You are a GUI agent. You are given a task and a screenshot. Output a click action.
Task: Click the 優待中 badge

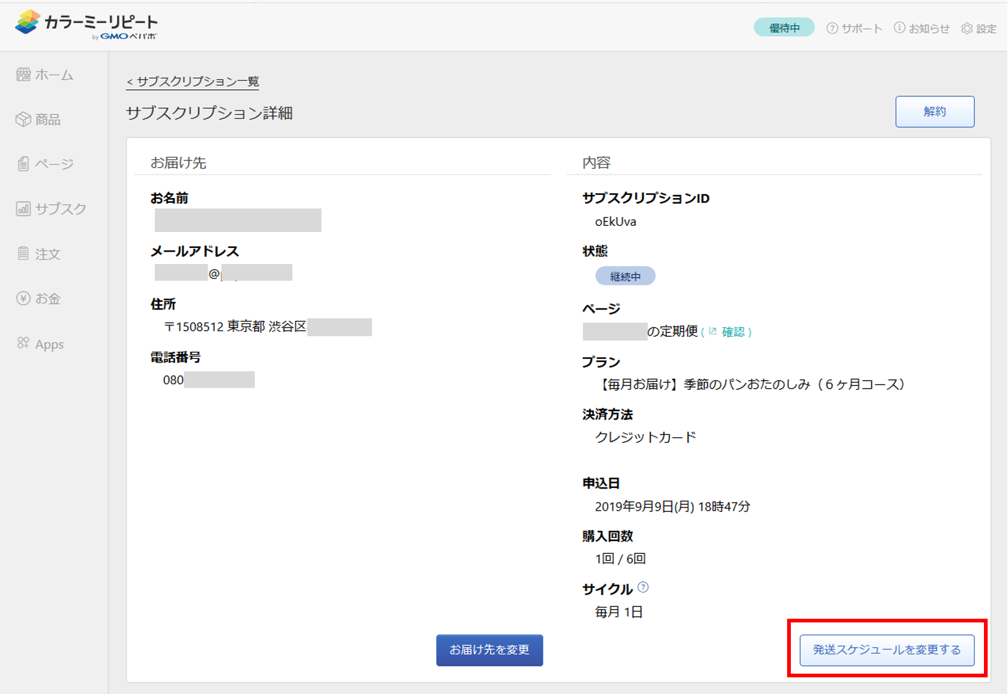point(784,28)
